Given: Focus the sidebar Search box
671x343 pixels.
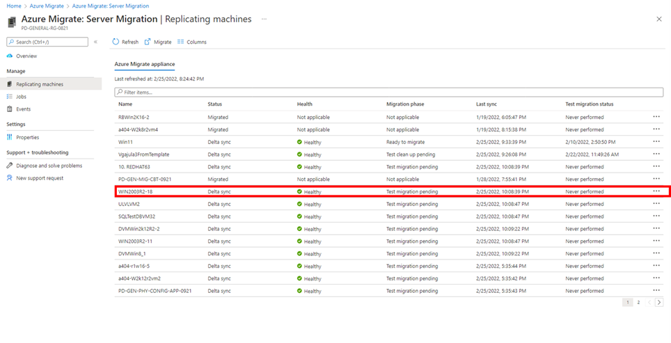Looking at the screenshot, I should click(47, 42).
